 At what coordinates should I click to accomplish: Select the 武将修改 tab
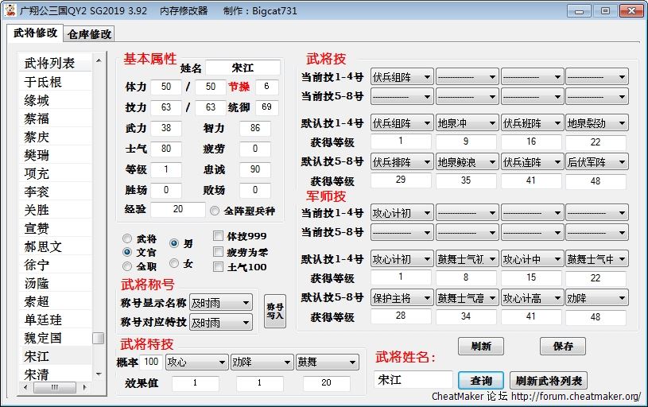point(36,33)
